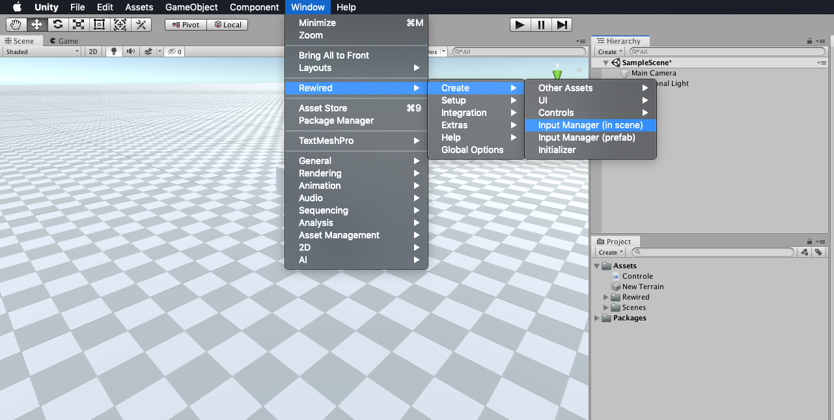Select Main Camera in Hierarchy
Viewport: 834px width, 420px height.
[x=654, y=73]
